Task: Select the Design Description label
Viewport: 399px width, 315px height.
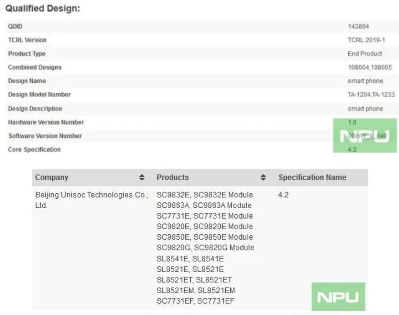Action: [x=35, y=109]
